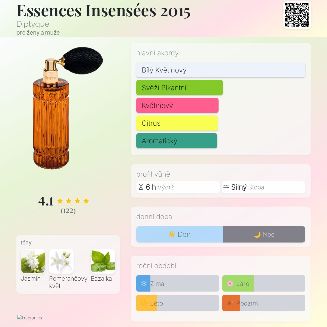Select the green Svěží Pikantní accord

(179, 88)
